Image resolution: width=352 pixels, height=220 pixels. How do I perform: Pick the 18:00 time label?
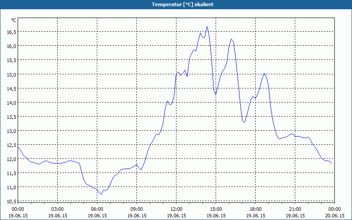coord(256,209)
